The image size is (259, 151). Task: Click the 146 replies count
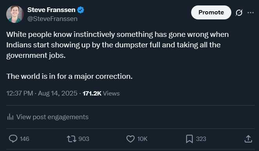point(25,139)
